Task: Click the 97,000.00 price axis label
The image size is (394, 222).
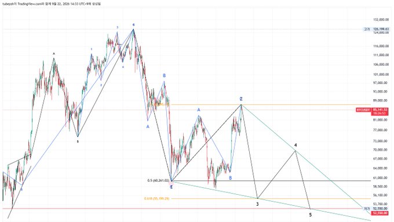Action: point(381,83)
